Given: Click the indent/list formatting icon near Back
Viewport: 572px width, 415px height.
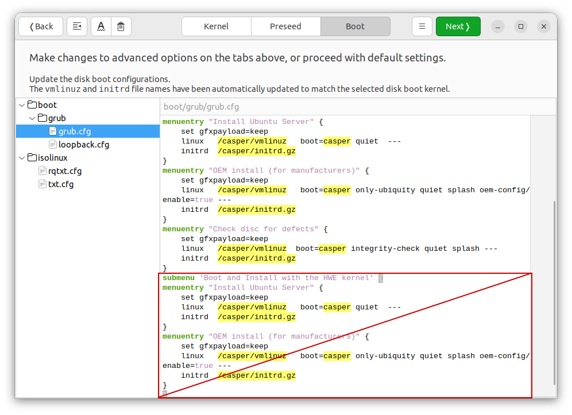Looking at the screenshot, I should [x=77, y=26].
